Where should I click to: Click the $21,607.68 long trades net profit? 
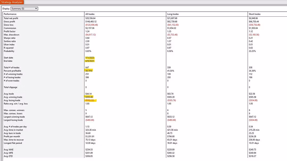click(x=172, y=18)
